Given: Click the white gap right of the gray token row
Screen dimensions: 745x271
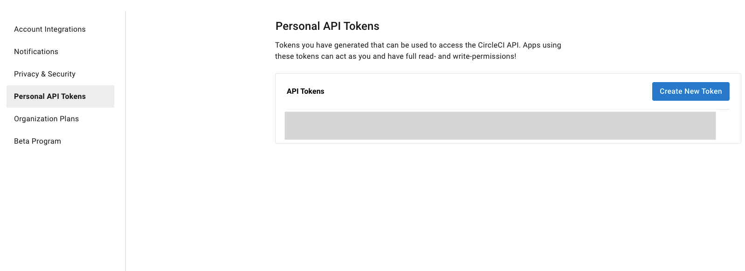Looking at the screenshot, I should click(x=723, y=125).
